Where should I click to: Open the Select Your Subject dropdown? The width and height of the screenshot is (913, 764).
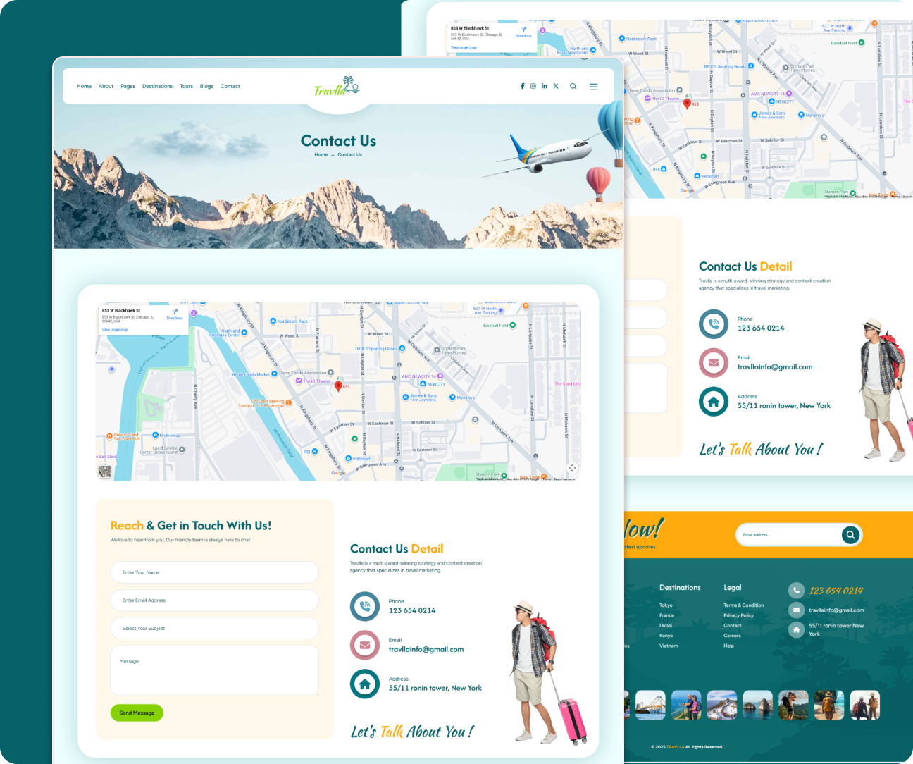214,628
